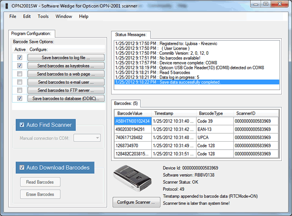292x216 pixels.
Task: Open the Window menu
Action: click(x=64, y=17)
